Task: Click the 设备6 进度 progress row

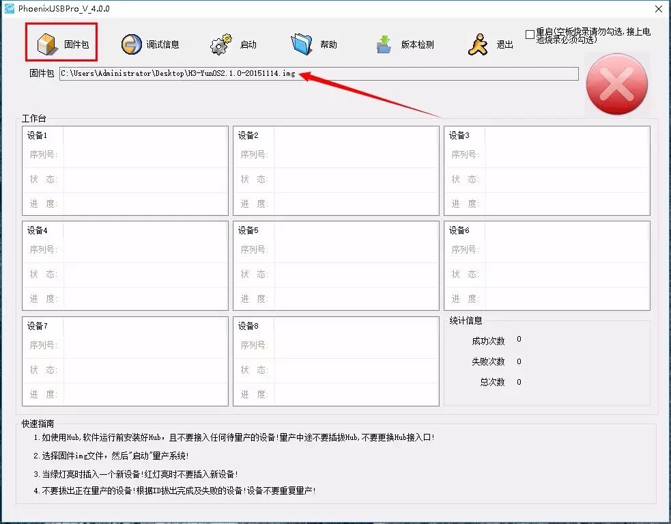Action: [x=567, y=299]
